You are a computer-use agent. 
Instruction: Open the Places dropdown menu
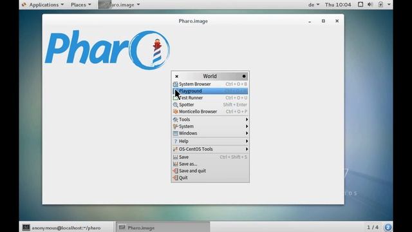[x=81, y=5]
